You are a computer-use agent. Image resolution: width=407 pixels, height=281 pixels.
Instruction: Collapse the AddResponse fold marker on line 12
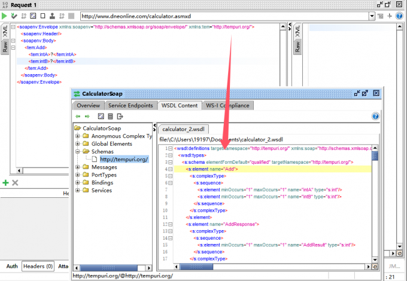click(x=170, y=224)
